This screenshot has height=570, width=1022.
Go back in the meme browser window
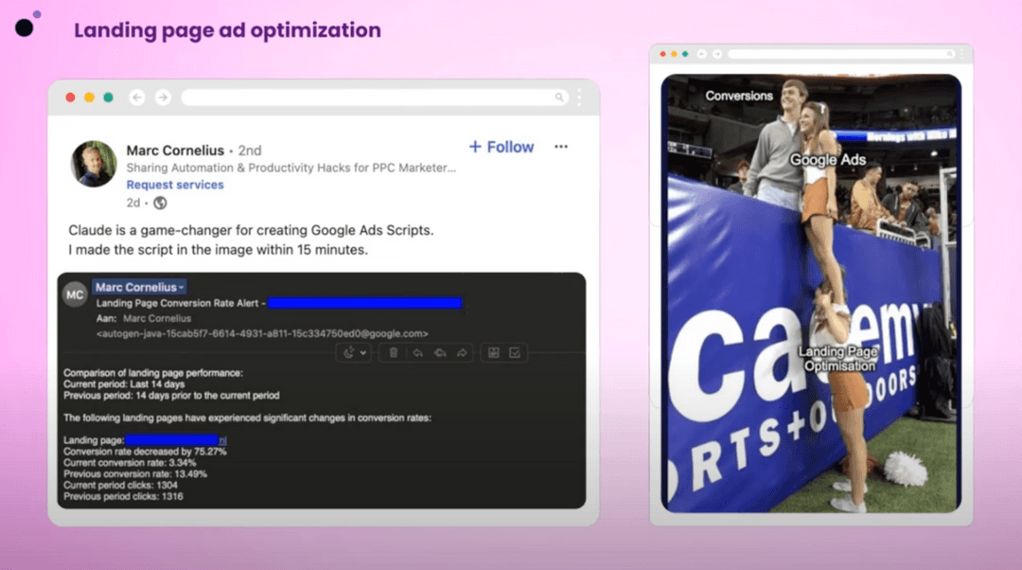[702, 54]
